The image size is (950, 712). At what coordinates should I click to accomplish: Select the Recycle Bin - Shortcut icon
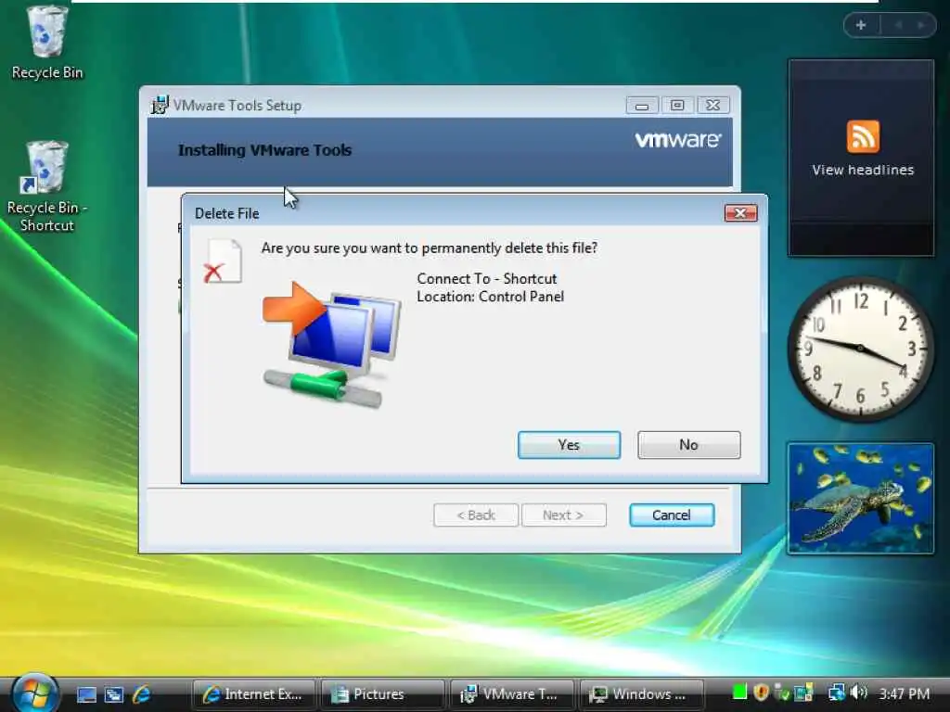coord(47,186)
